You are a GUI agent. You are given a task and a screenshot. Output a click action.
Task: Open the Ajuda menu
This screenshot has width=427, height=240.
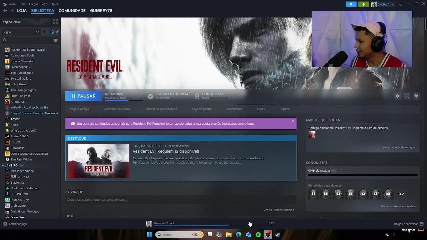tap(55, 4)
